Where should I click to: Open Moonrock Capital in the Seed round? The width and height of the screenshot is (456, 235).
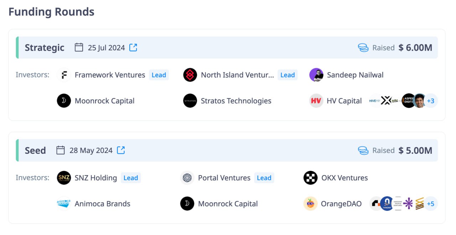coord(228,204)
